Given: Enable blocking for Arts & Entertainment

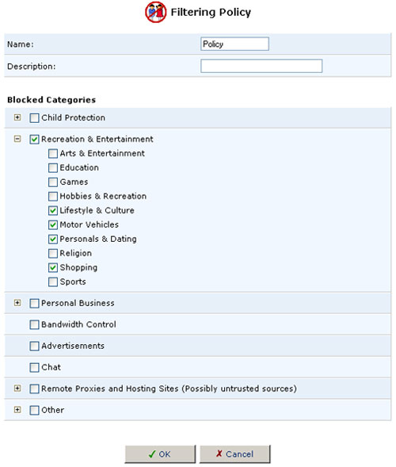Looking at the screenshot, I should (x=53, y=154).
